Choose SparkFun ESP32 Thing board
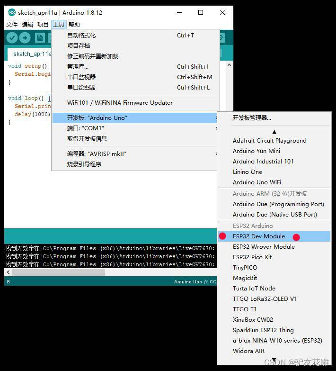Viewport: 336px width, 371px height. [274, 330]
